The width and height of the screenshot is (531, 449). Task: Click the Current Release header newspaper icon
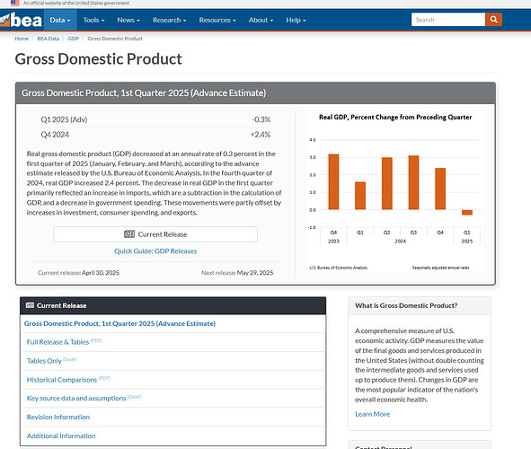point(30,305)
